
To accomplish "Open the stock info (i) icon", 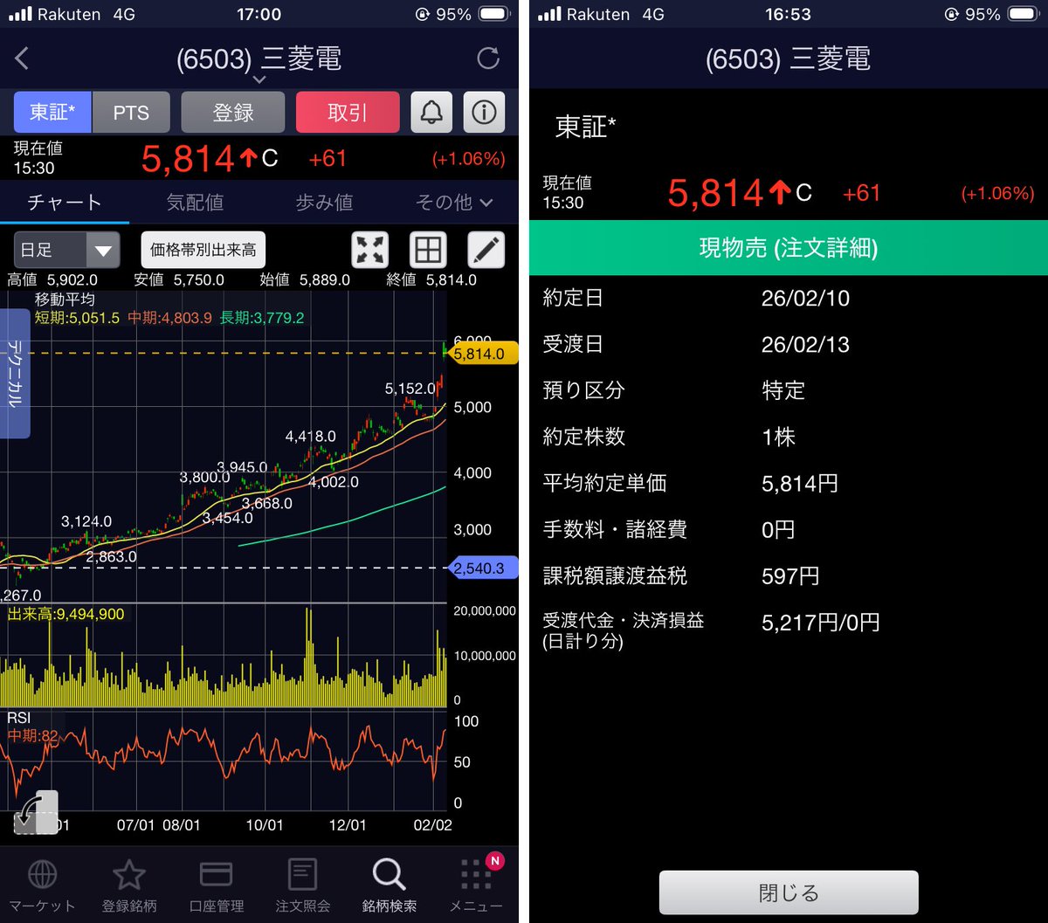I will [484, 112].
